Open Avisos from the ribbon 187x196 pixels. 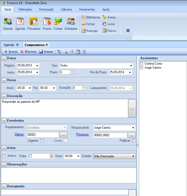tap(109, 17)
